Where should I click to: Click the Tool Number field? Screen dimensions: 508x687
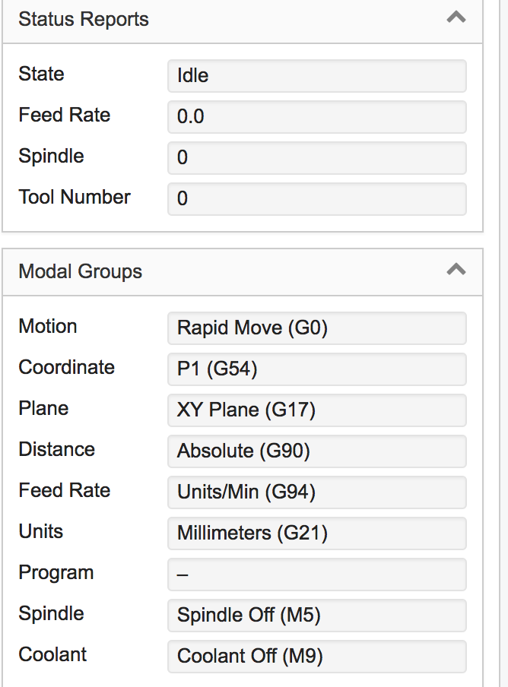[x=316, y=199]
